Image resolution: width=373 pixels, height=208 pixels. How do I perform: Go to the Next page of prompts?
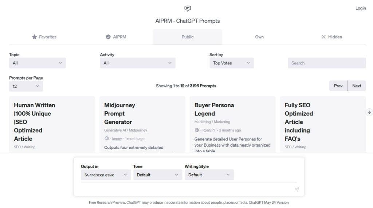click(x=357, y=86)
